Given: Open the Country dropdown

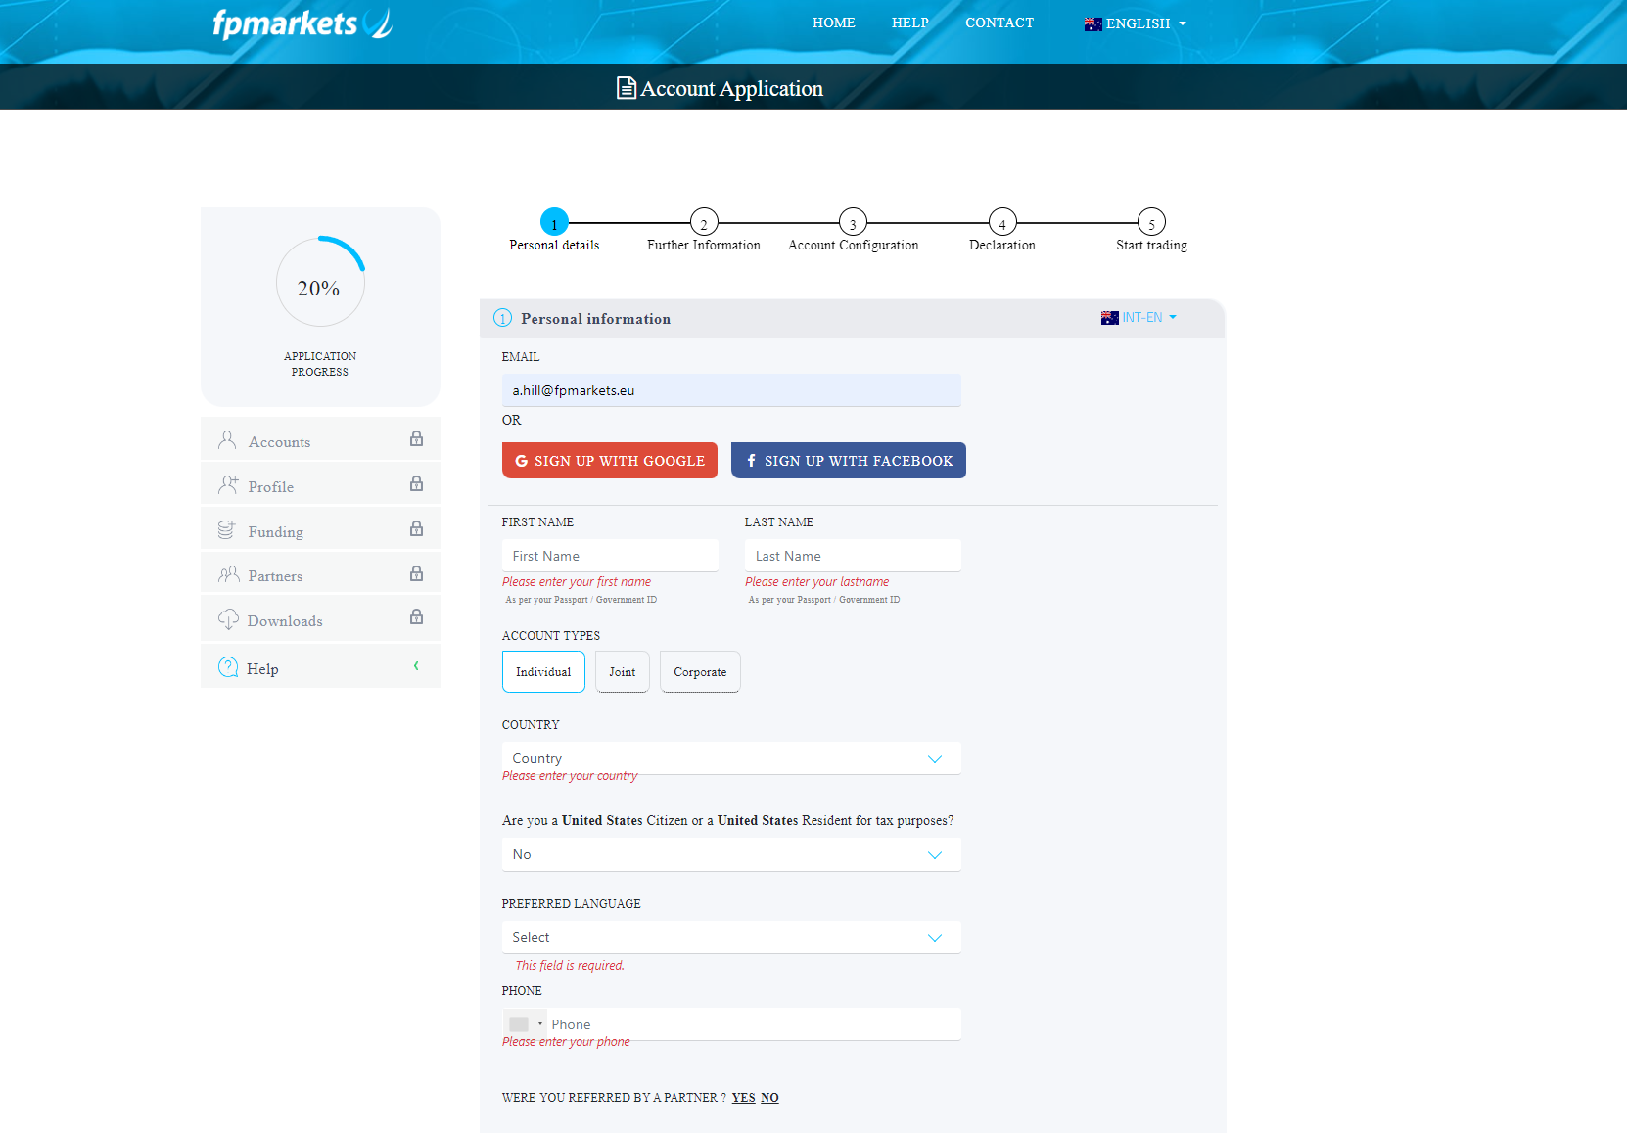Looking at the screenshot, I should click(x=730, y=758).
